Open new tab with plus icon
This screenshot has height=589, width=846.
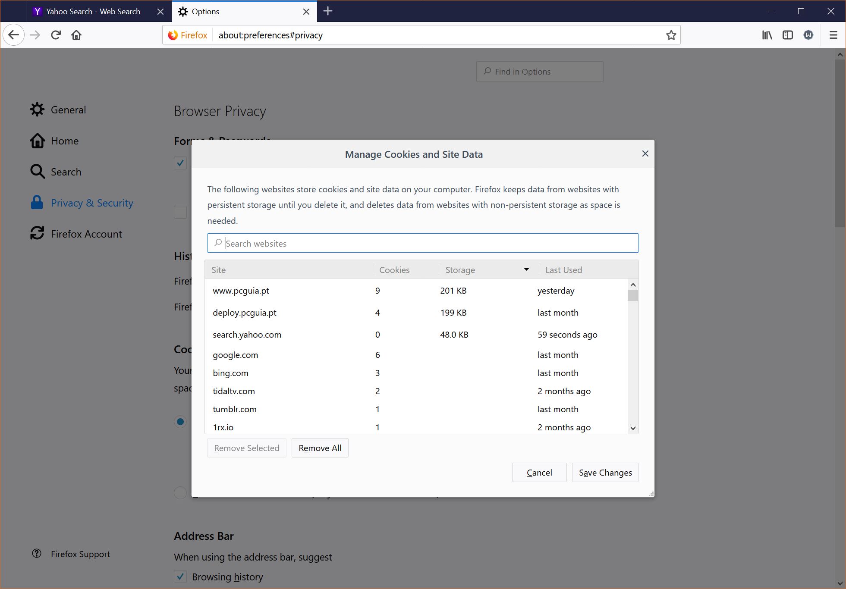pos(328,11)
